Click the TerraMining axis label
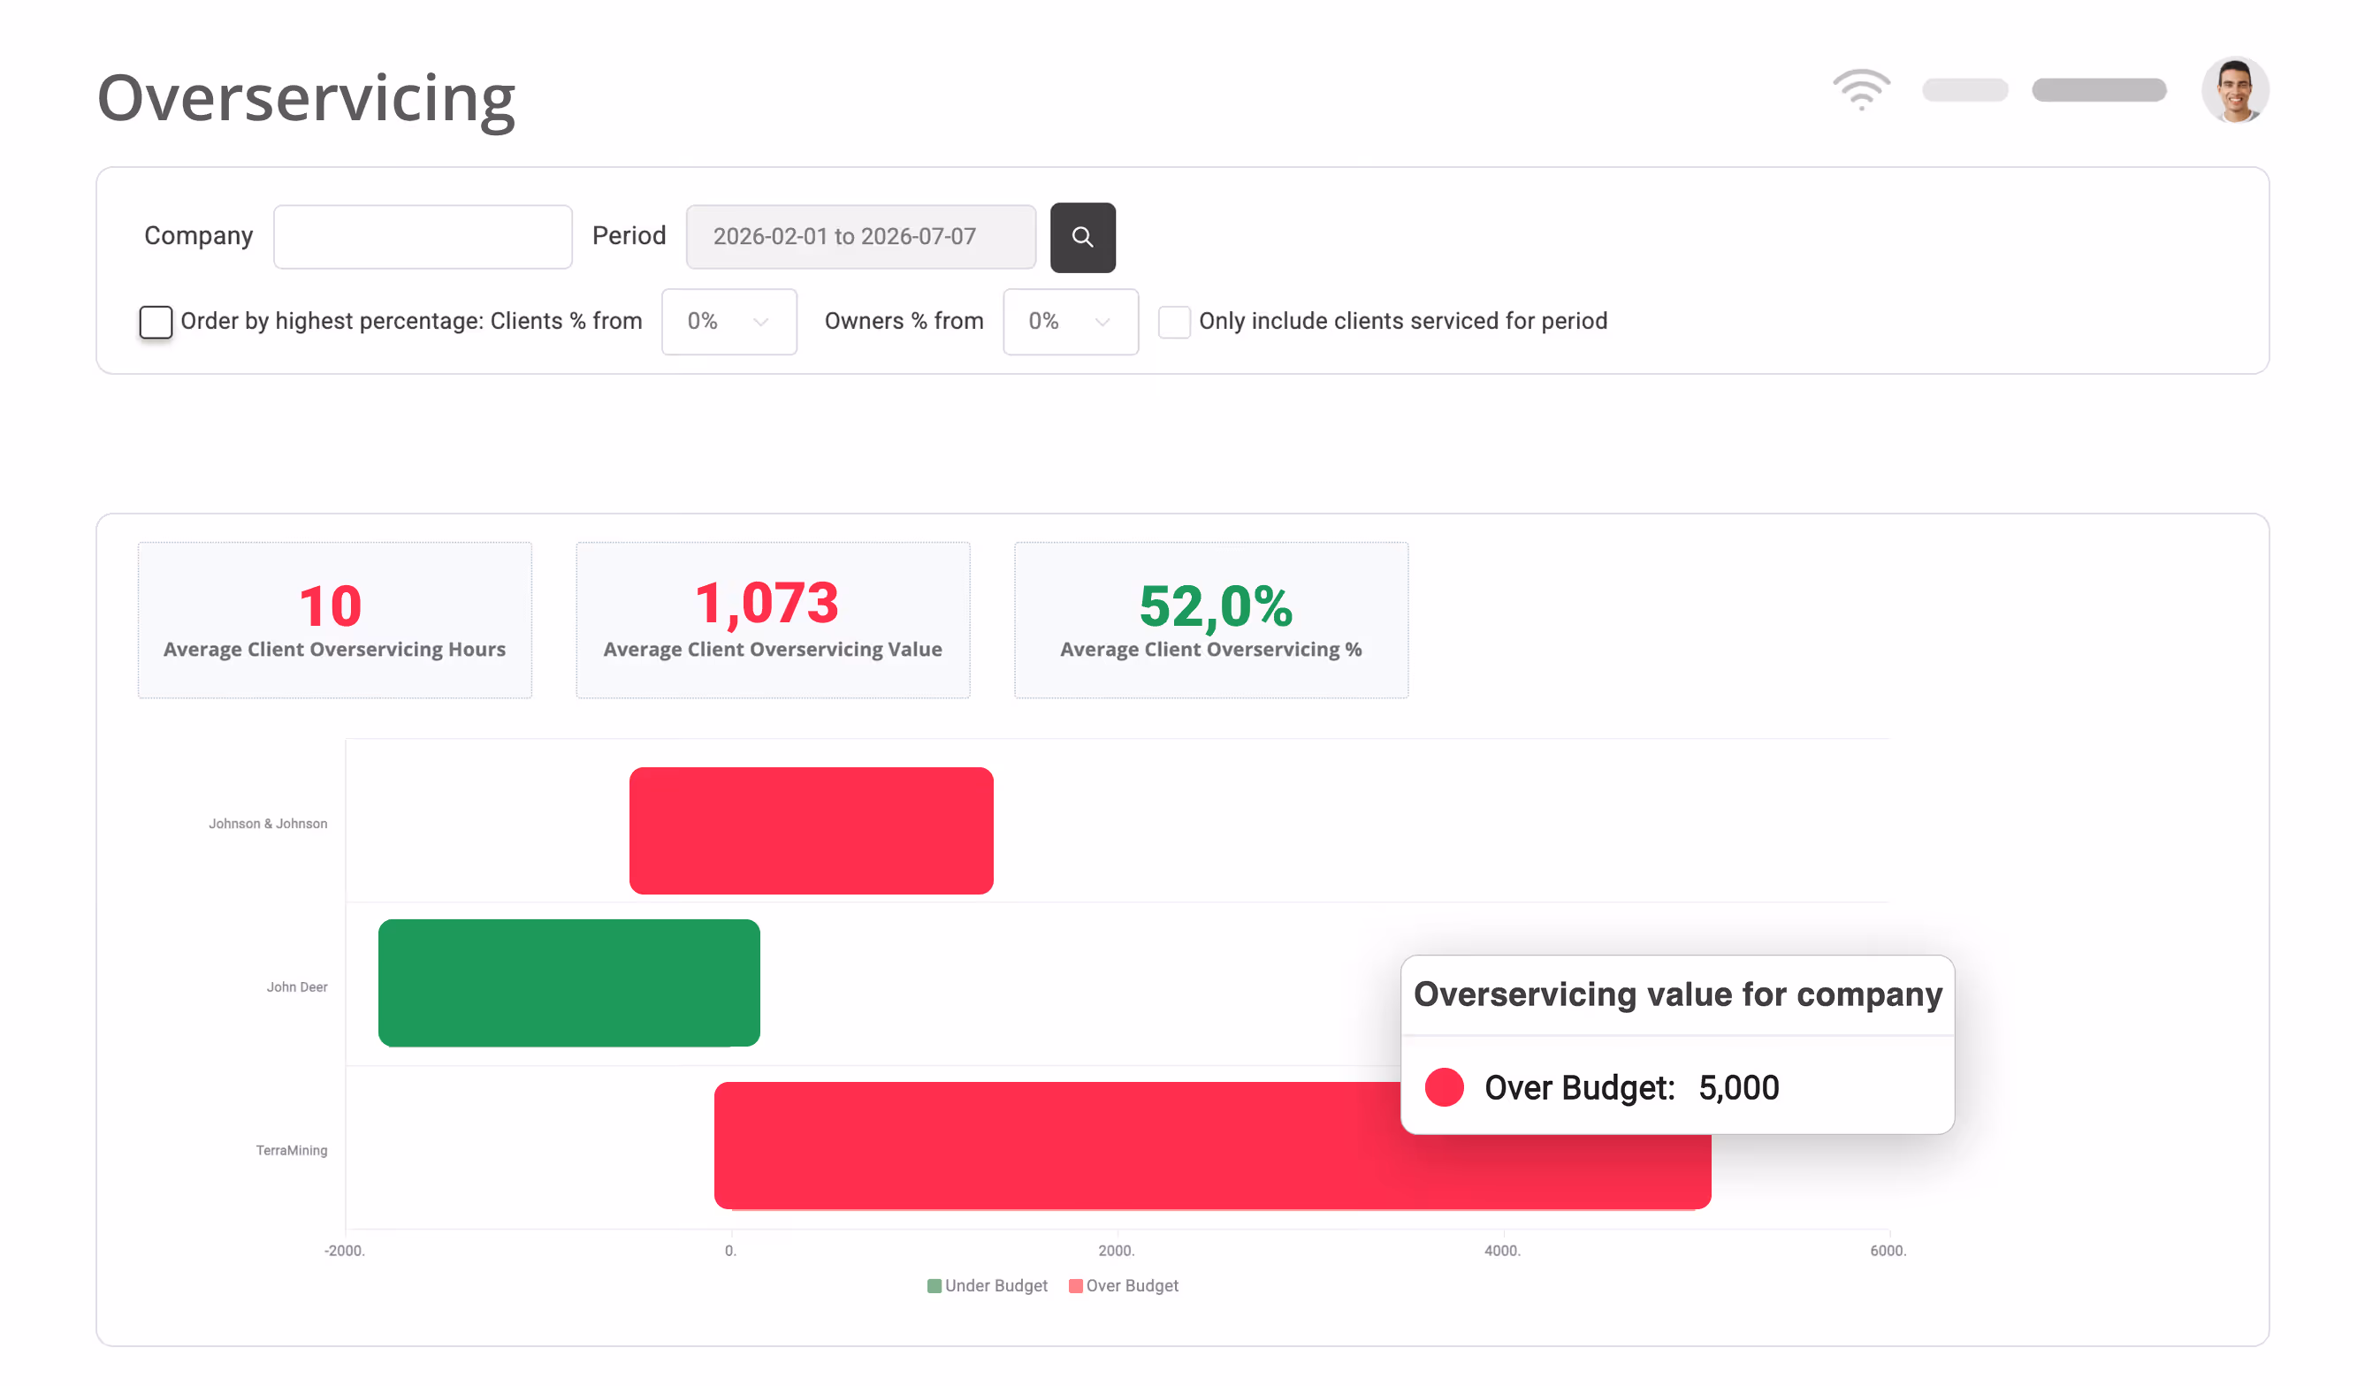 [291, 1150]
